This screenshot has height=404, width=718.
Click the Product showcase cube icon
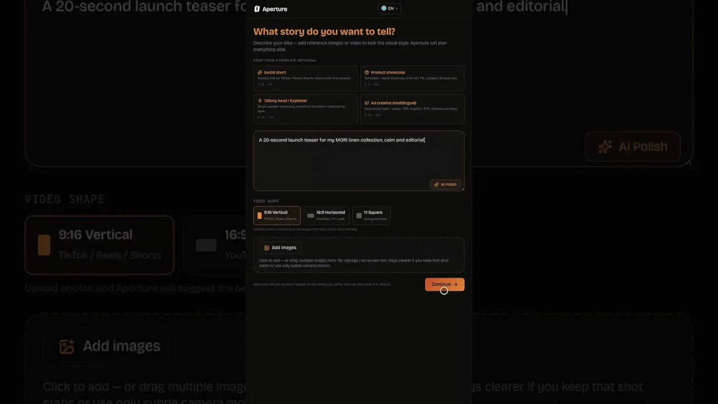367,72
